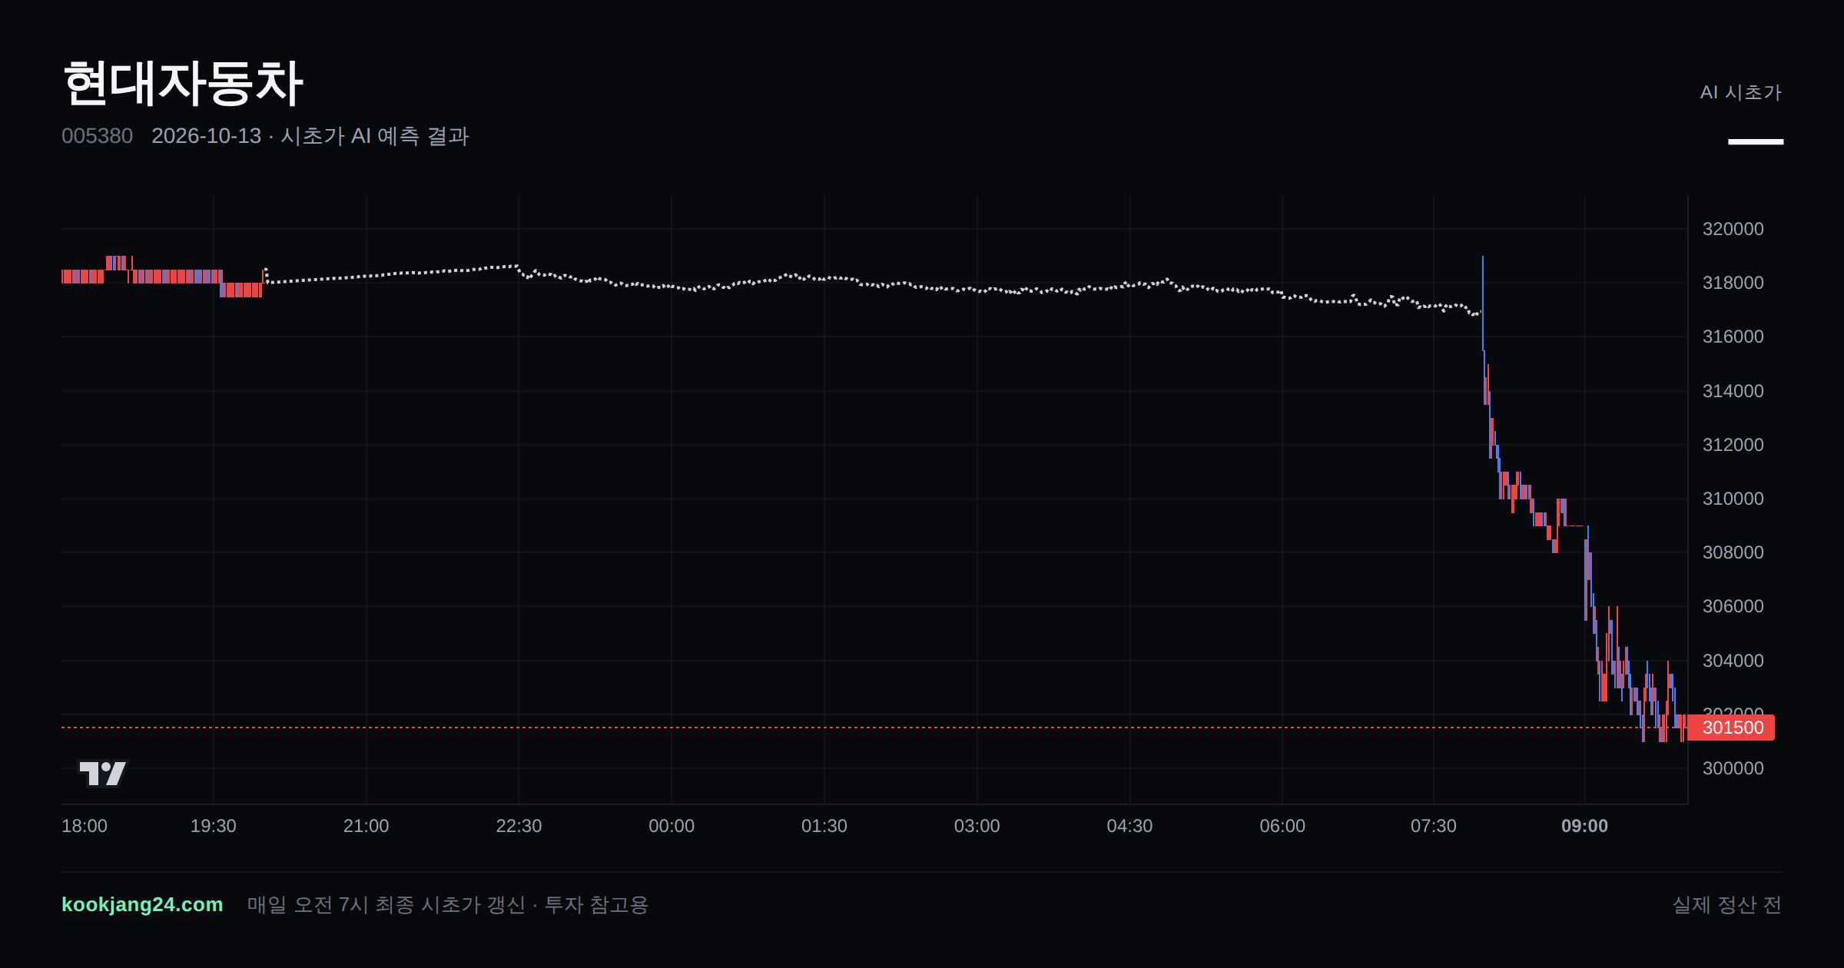Click the 00:00 time axis label
Screen dimensions: 1844x968
(672, 826)
